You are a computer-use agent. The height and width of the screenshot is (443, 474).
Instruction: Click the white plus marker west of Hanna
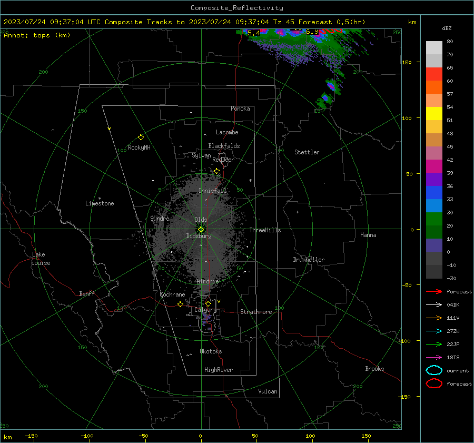[298, 212]
